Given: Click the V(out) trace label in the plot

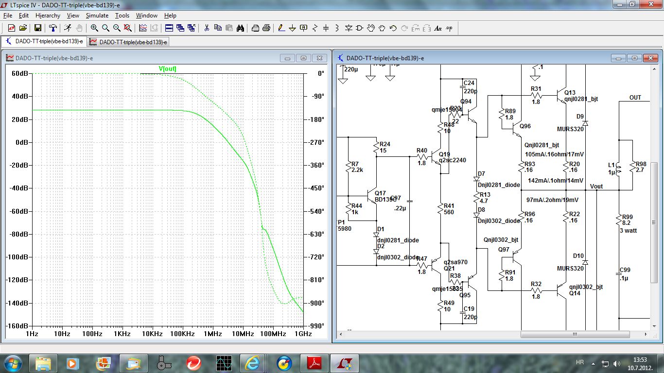Looking at the screenshot, I should click(167, 68).
